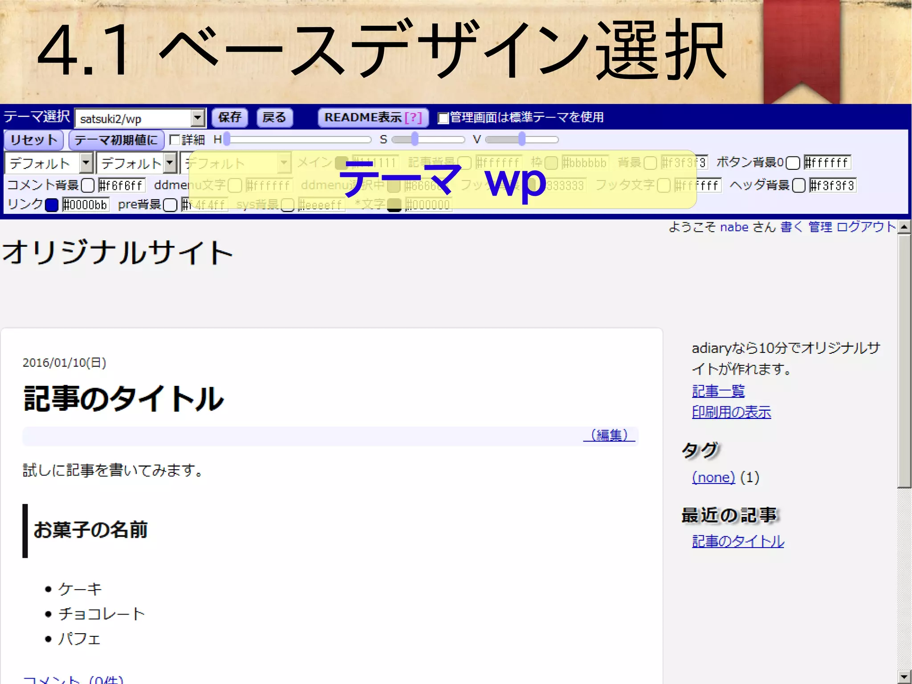Click the scrollbar up arrow
Screen dimensions: 912x684
click(904, 227)
